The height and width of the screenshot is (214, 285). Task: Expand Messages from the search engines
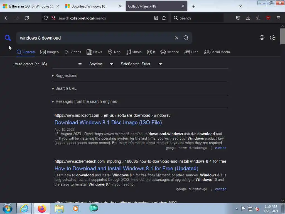(84, 101)
